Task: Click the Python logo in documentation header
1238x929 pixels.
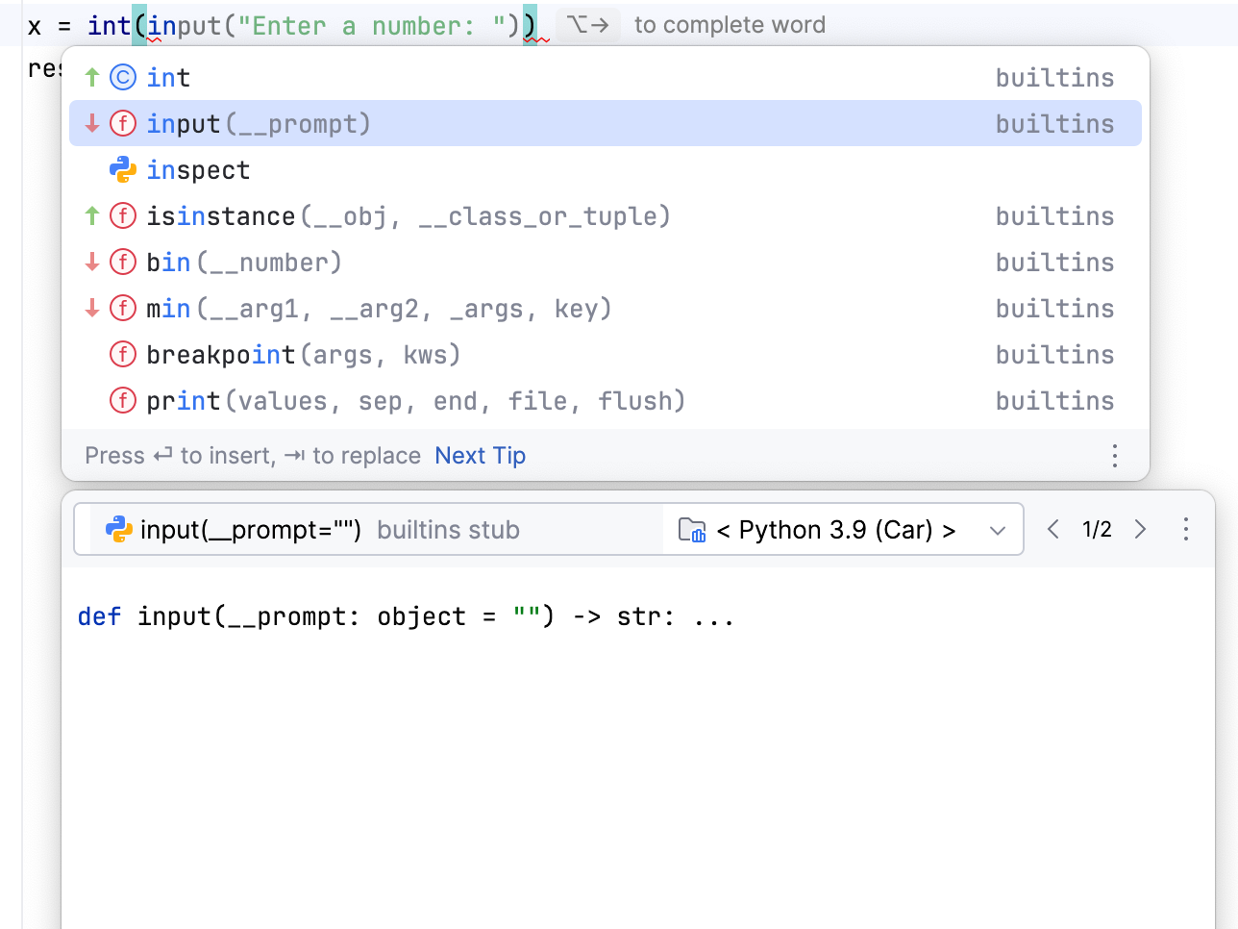Action: tap(119, 530)
